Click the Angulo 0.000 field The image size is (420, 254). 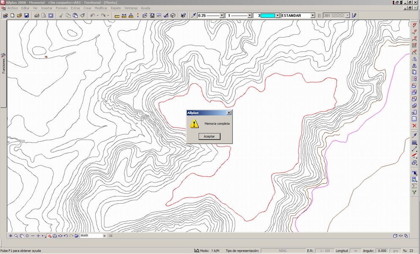(x=382, y=251)
